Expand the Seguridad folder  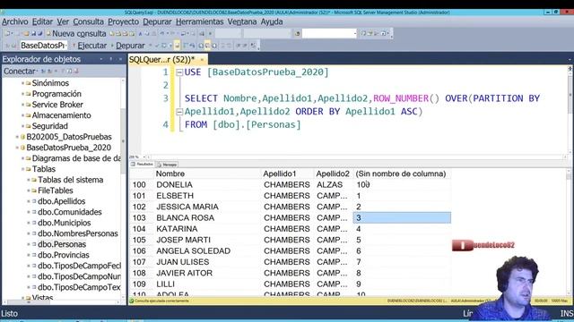tap(22, 126)
